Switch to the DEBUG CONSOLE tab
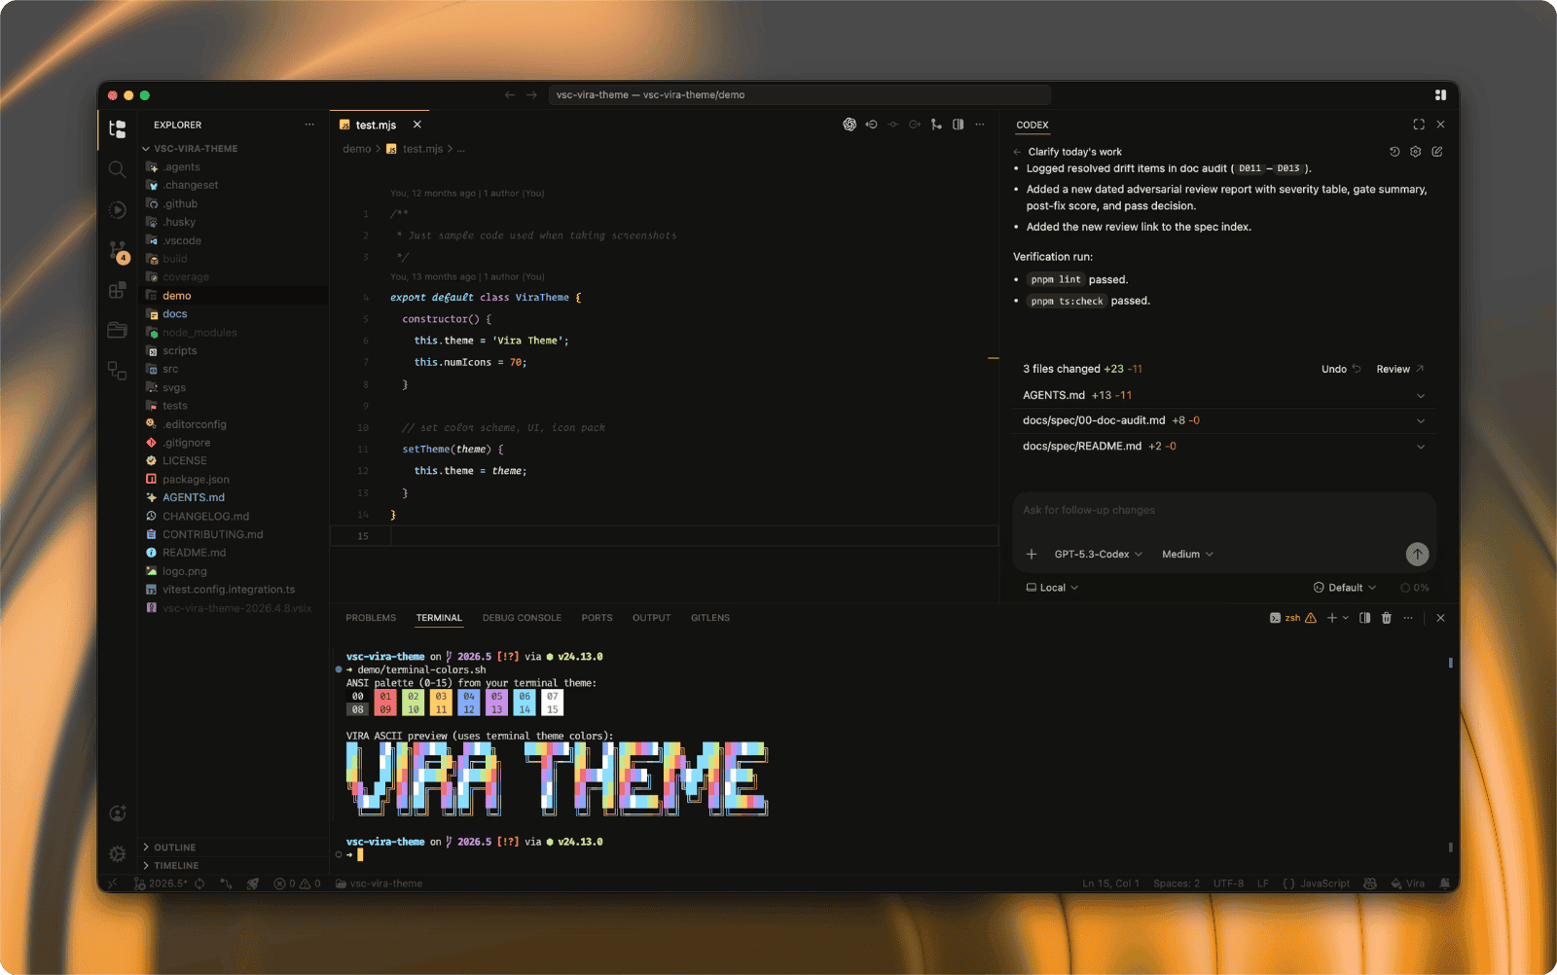The height and width of the screenshot is (975, 1557). pyautogui.click(x=522, y=618)
